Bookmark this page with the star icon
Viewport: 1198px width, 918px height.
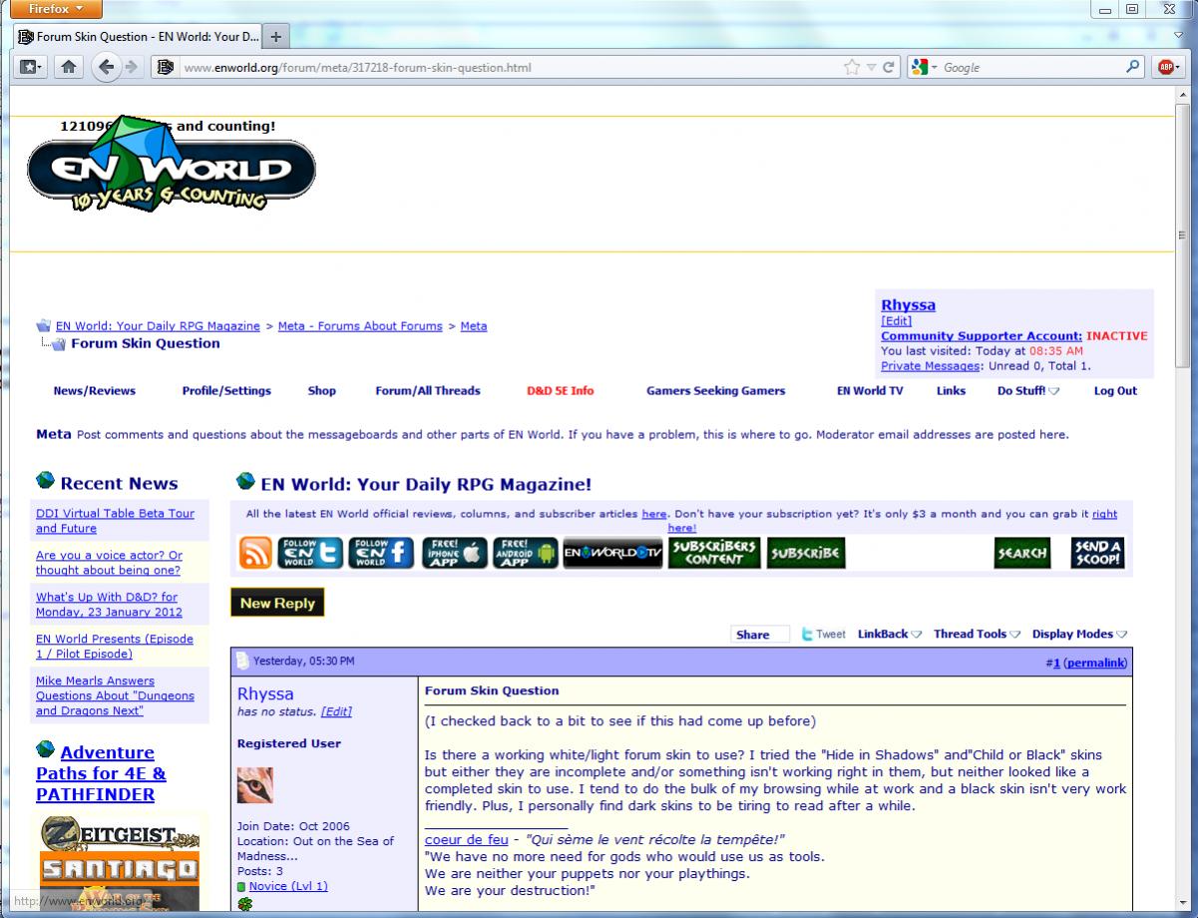coord(852,68)
